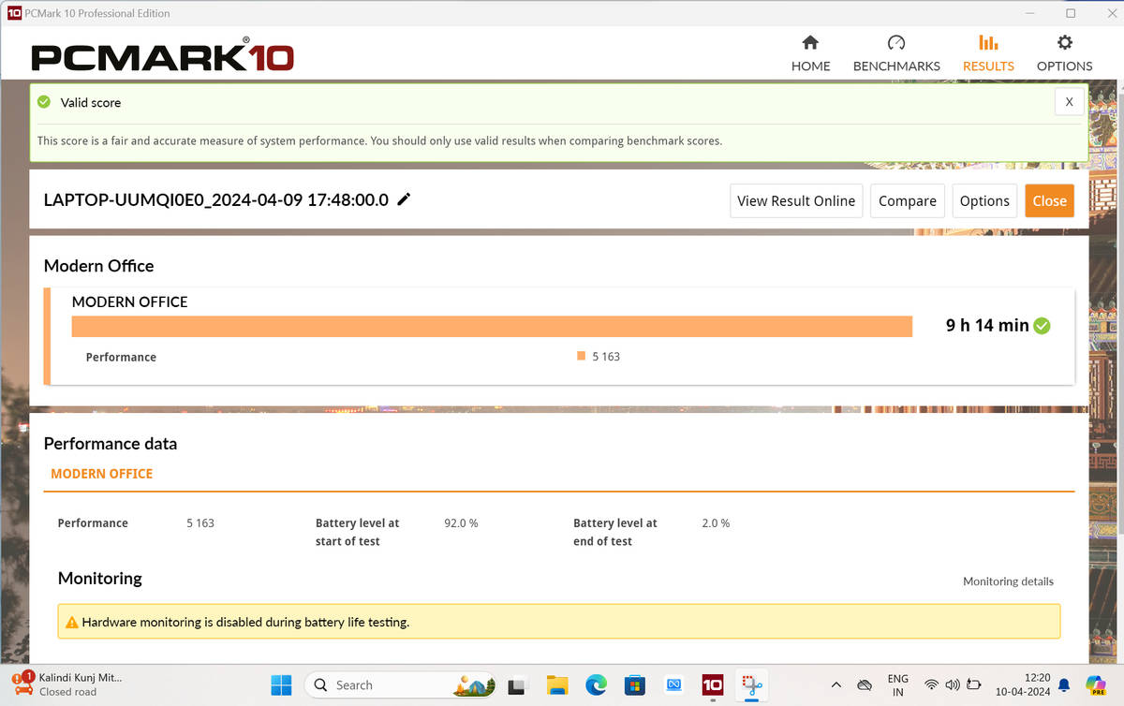Viewport: 1124px width, 706px height.
Task: Open the OPTIONS section in the top navigation
Action: pyautogui.click(x=1064, y=54)
